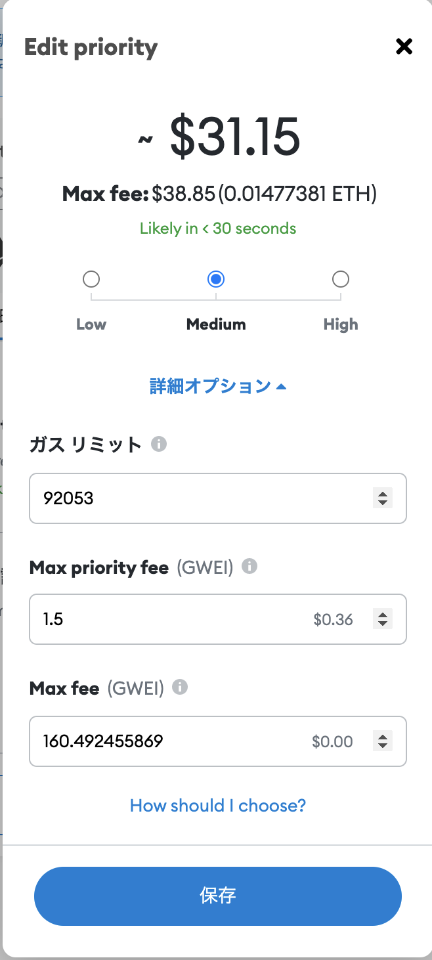Select the Low priority option
Screen dimensions: 432x960
91,279
